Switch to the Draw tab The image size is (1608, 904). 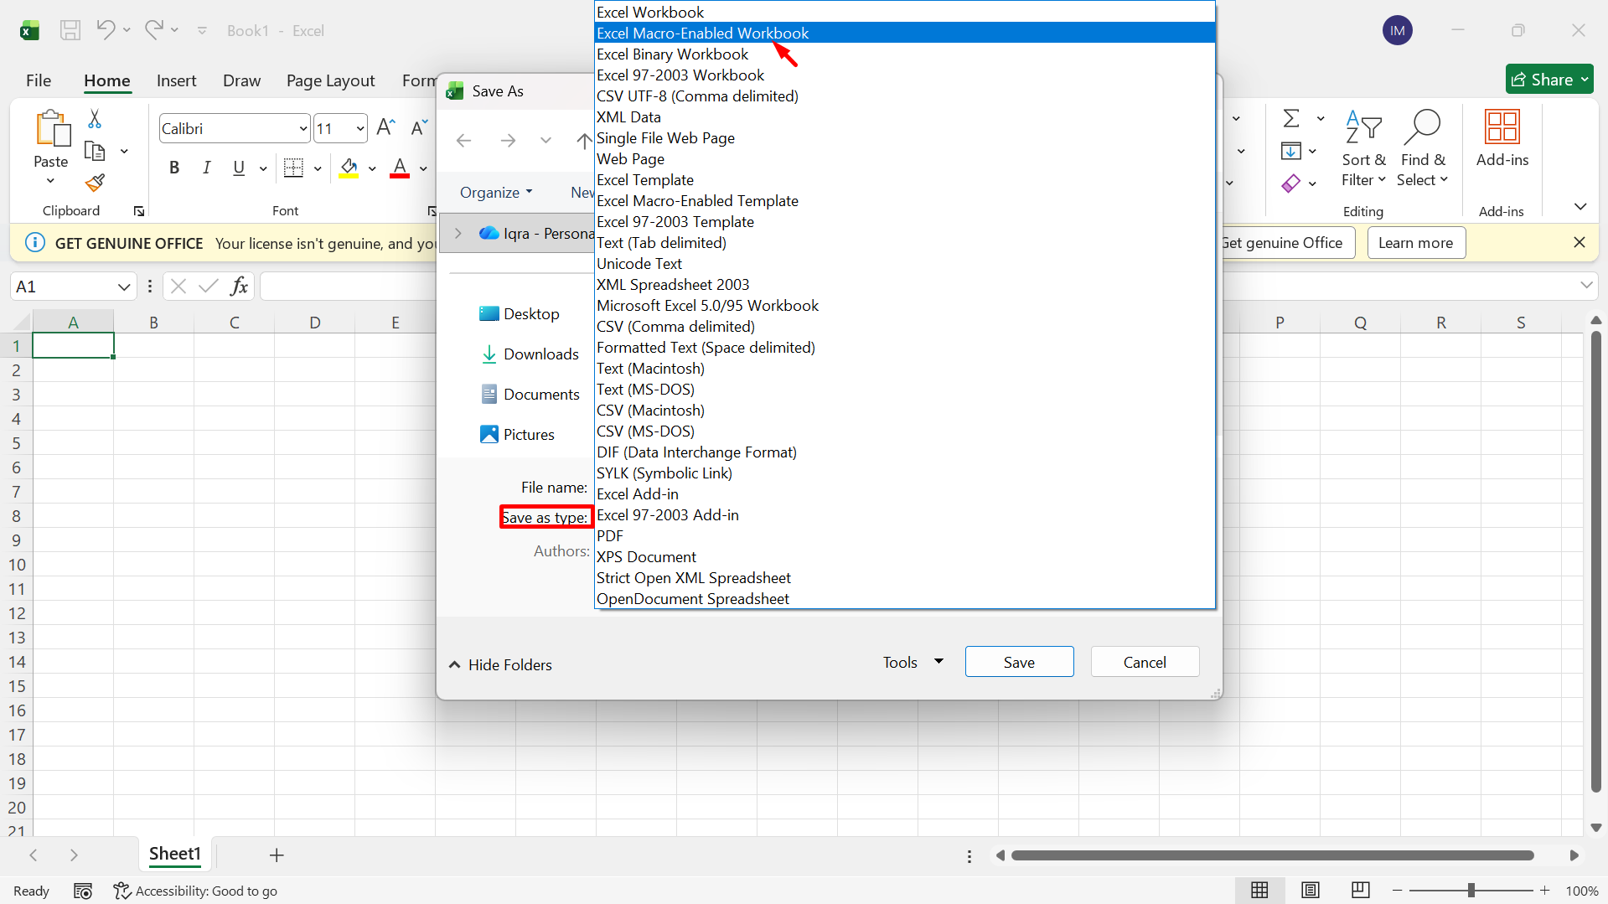pos(241,80)
